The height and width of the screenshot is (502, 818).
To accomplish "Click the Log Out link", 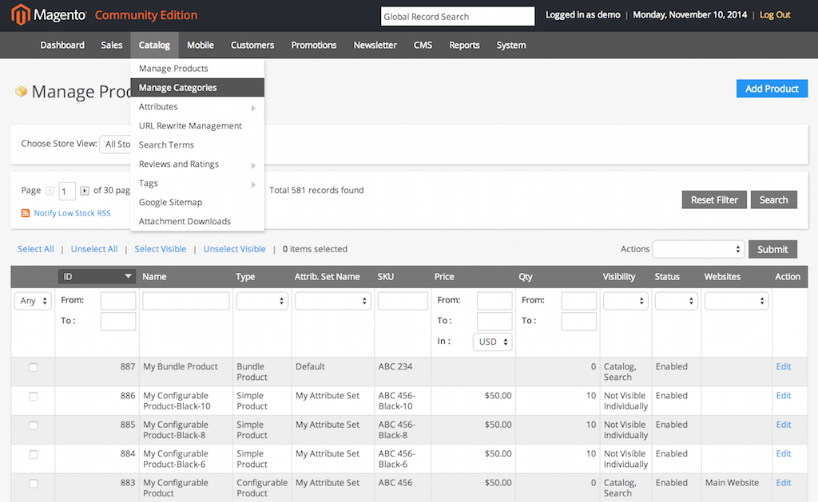I will [x=775, y=15].
